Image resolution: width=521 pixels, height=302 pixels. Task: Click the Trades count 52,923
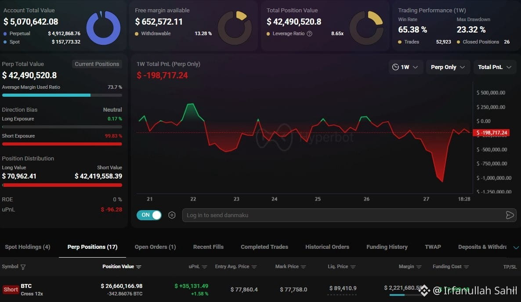pyautogui.click(x=444, y=42)
